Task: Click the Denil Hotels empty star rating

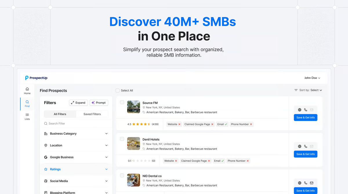Action: point(142,161)
